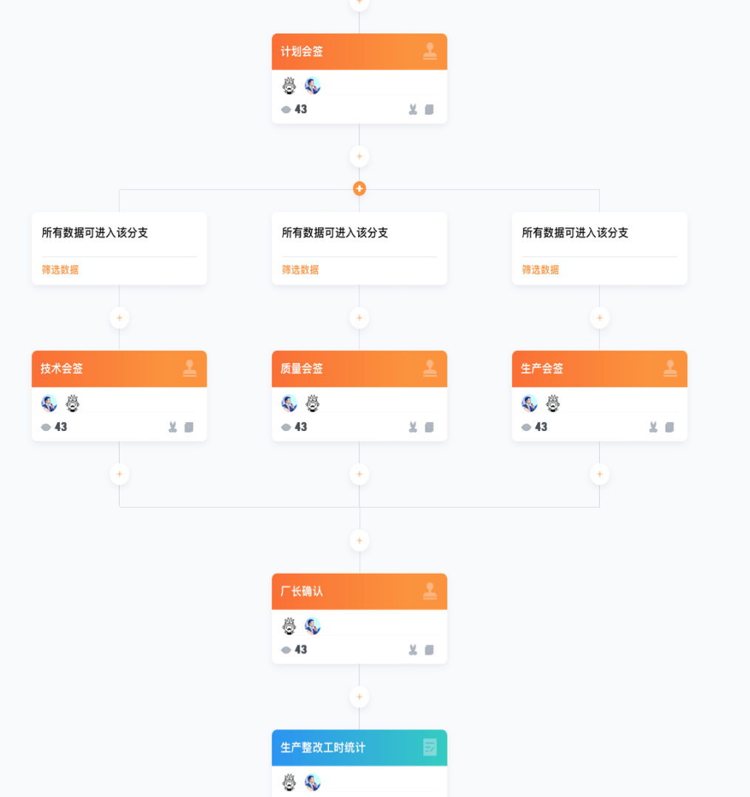Add a node below 计划会签 via plus
This screenshot has width=750, height=797.
[x=359, y=157]
